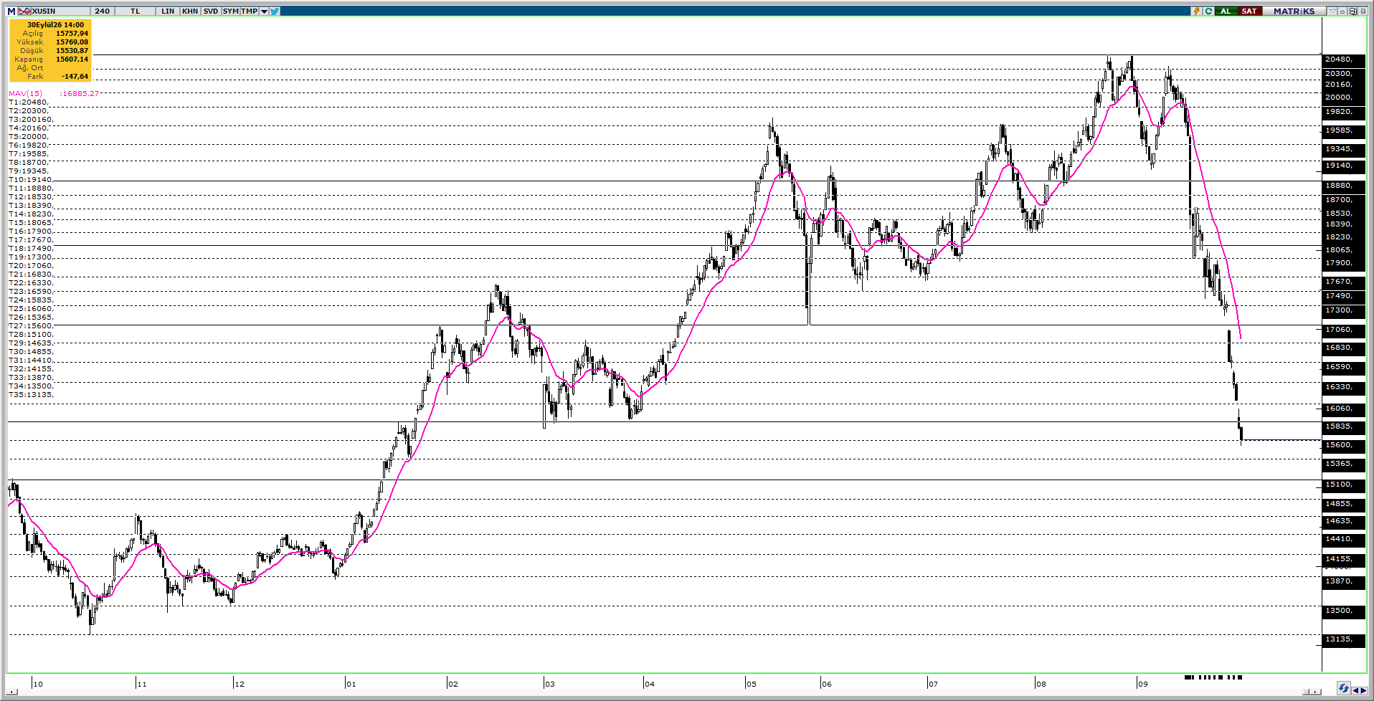The width and height of the screenshot is (1374, 701).
Task: Click the month 01 label on time axis
Action: [x=351, y=684]
